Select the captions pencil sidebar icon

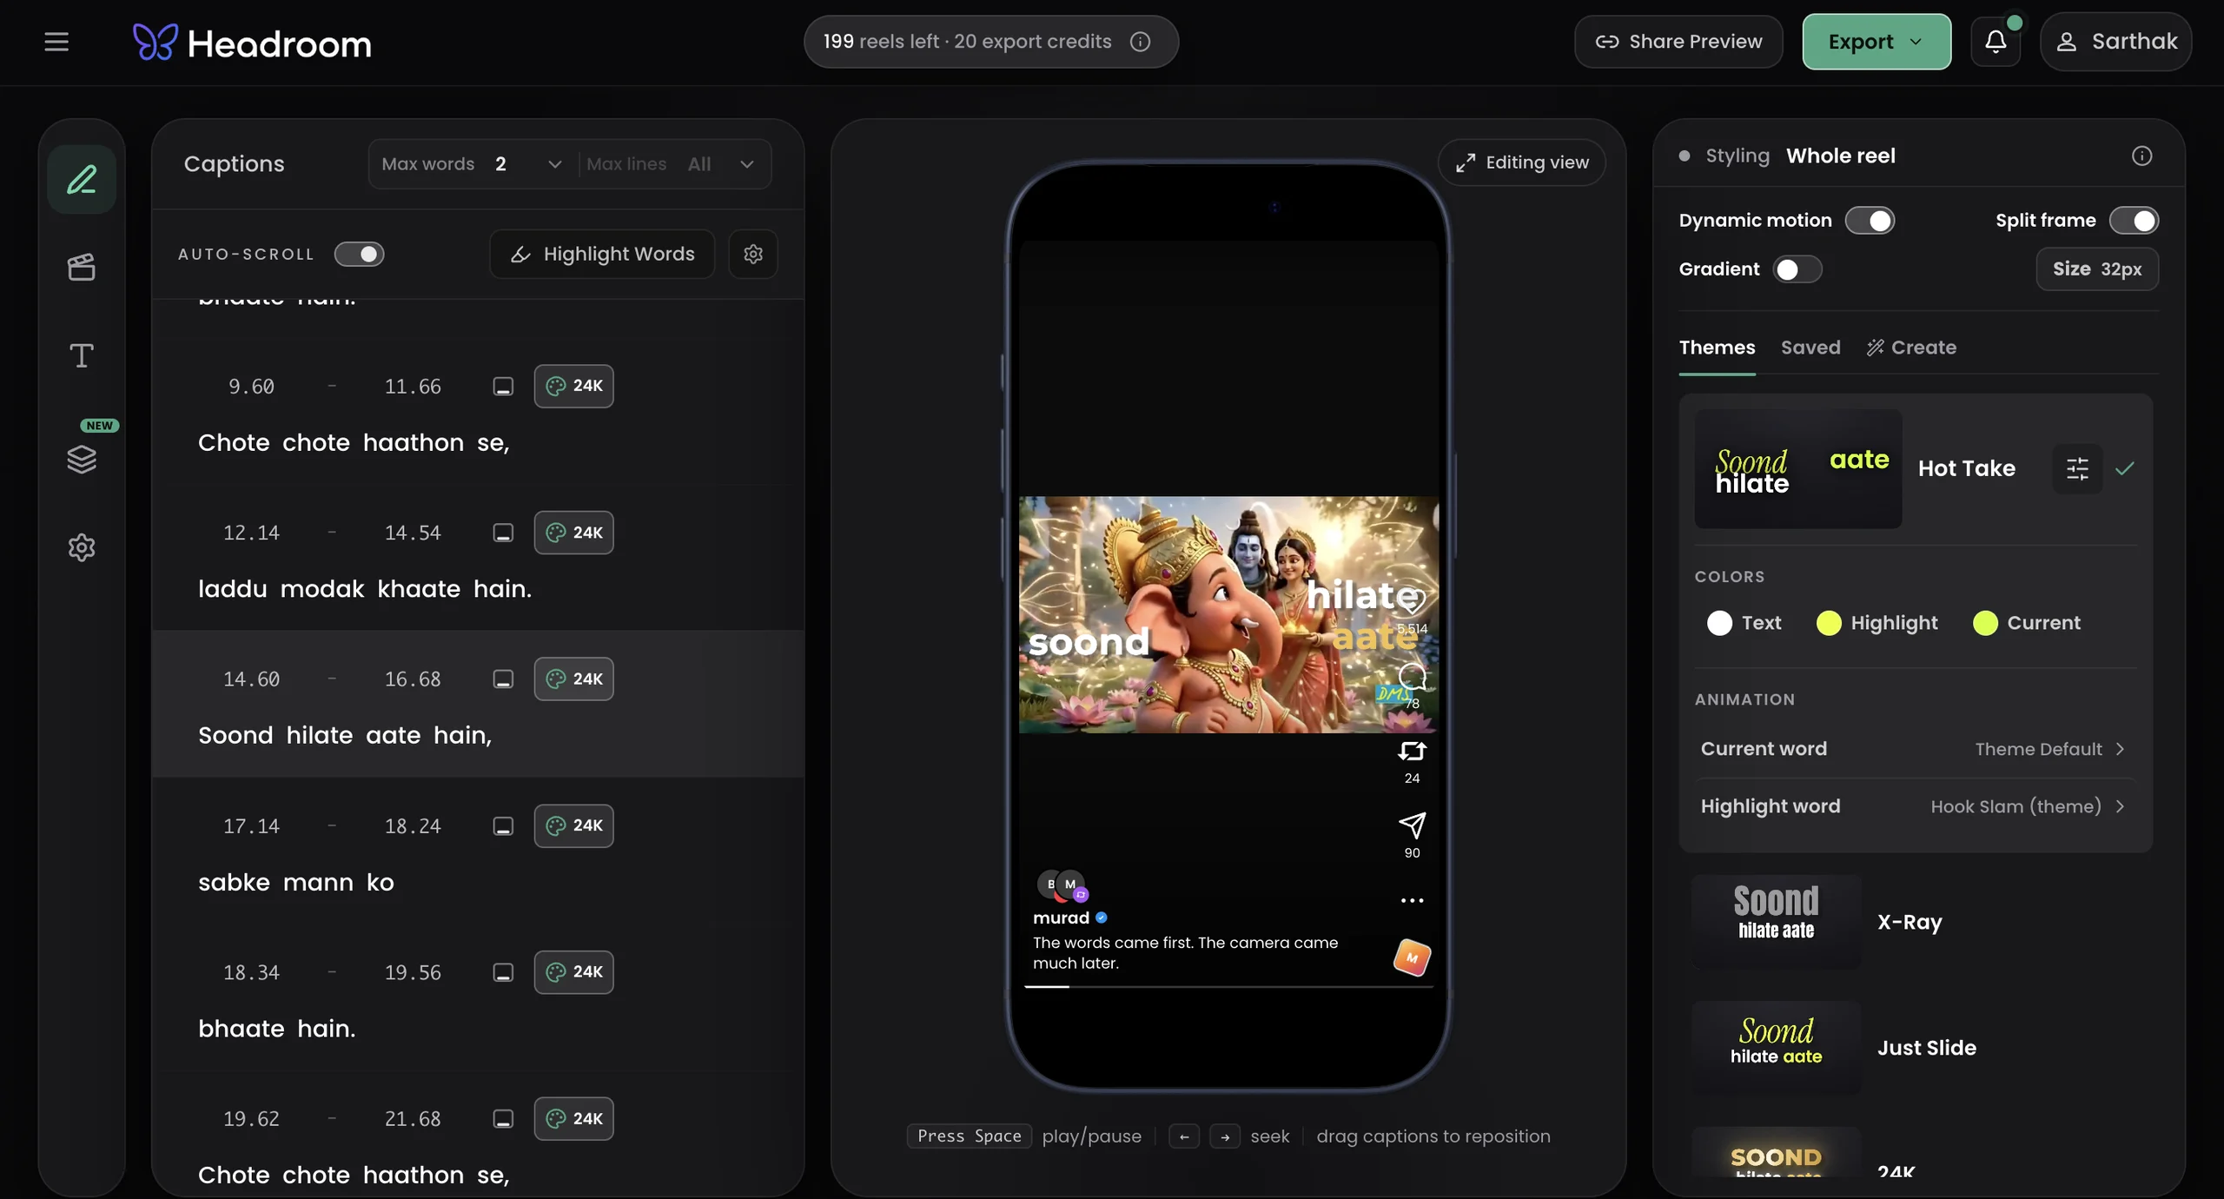pyautogui.click(x=82, y=180)
